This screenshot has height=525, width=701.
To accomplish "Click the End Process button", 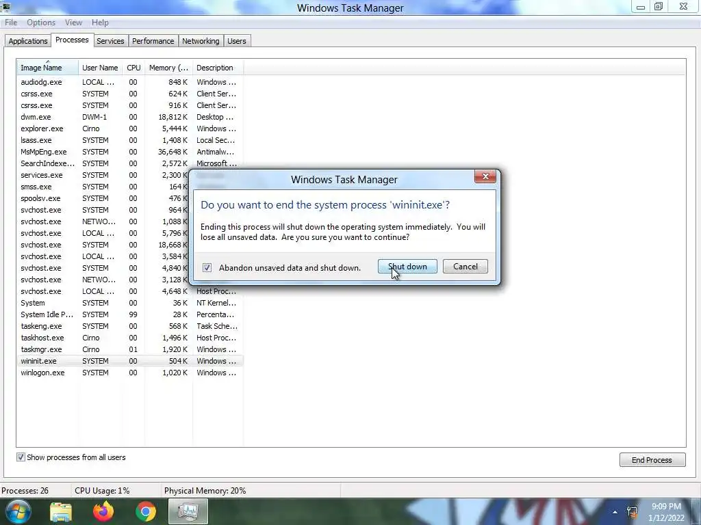I will pyautogui.click(x=652, y=460).
